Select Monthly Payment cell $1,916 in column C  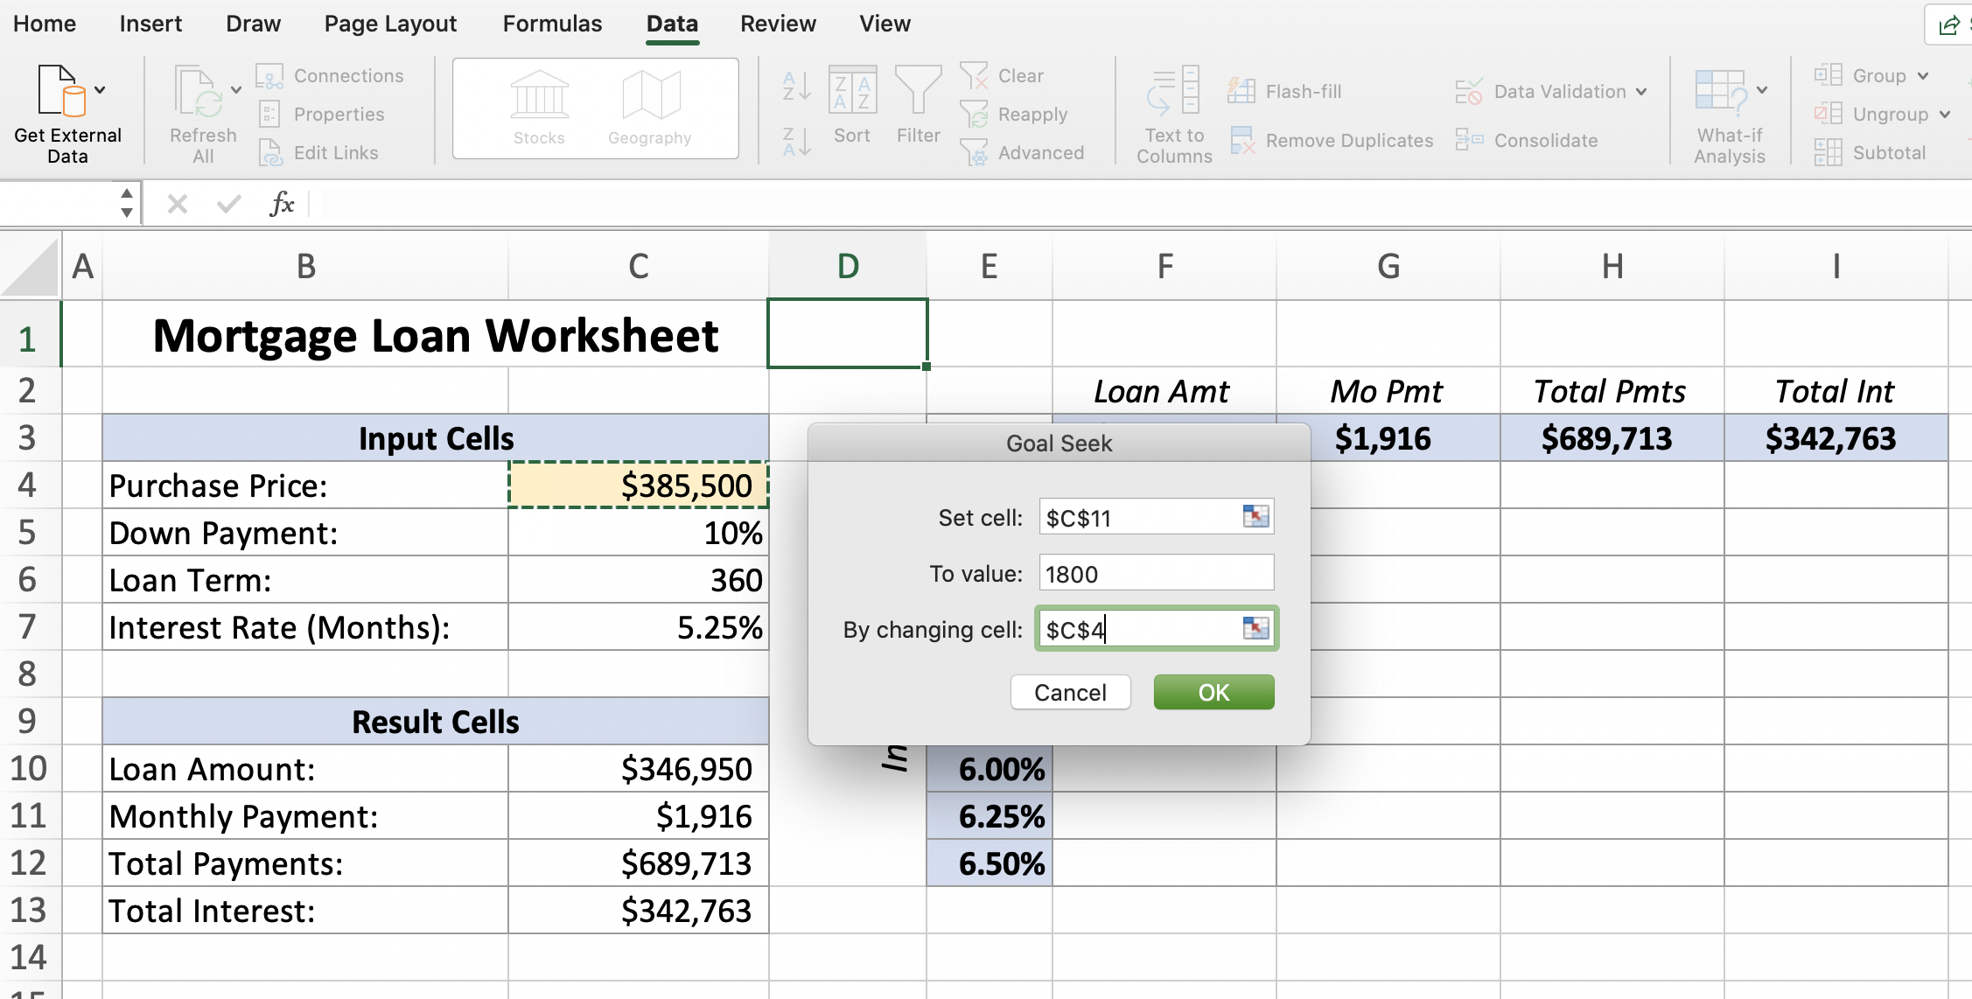[x=639, y=815]
